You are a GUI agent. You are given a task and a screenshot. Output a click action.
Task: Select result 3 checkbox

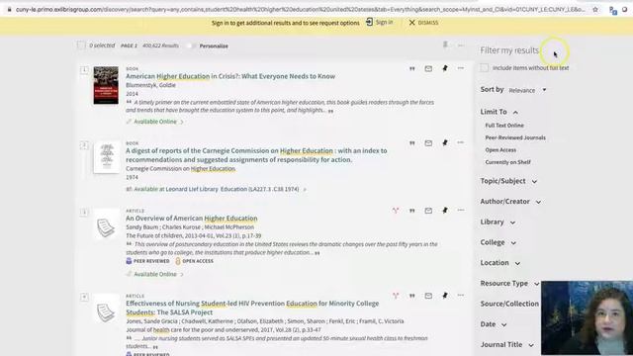tap(84, 213)
